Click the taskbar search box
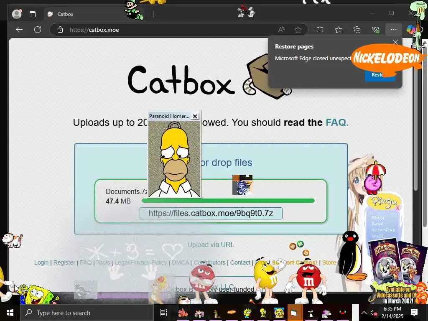Viewport: 428px width, 321px height. coord(86,313)
